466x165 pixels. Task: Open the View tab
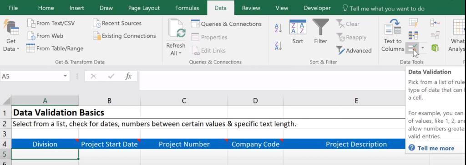282,8
